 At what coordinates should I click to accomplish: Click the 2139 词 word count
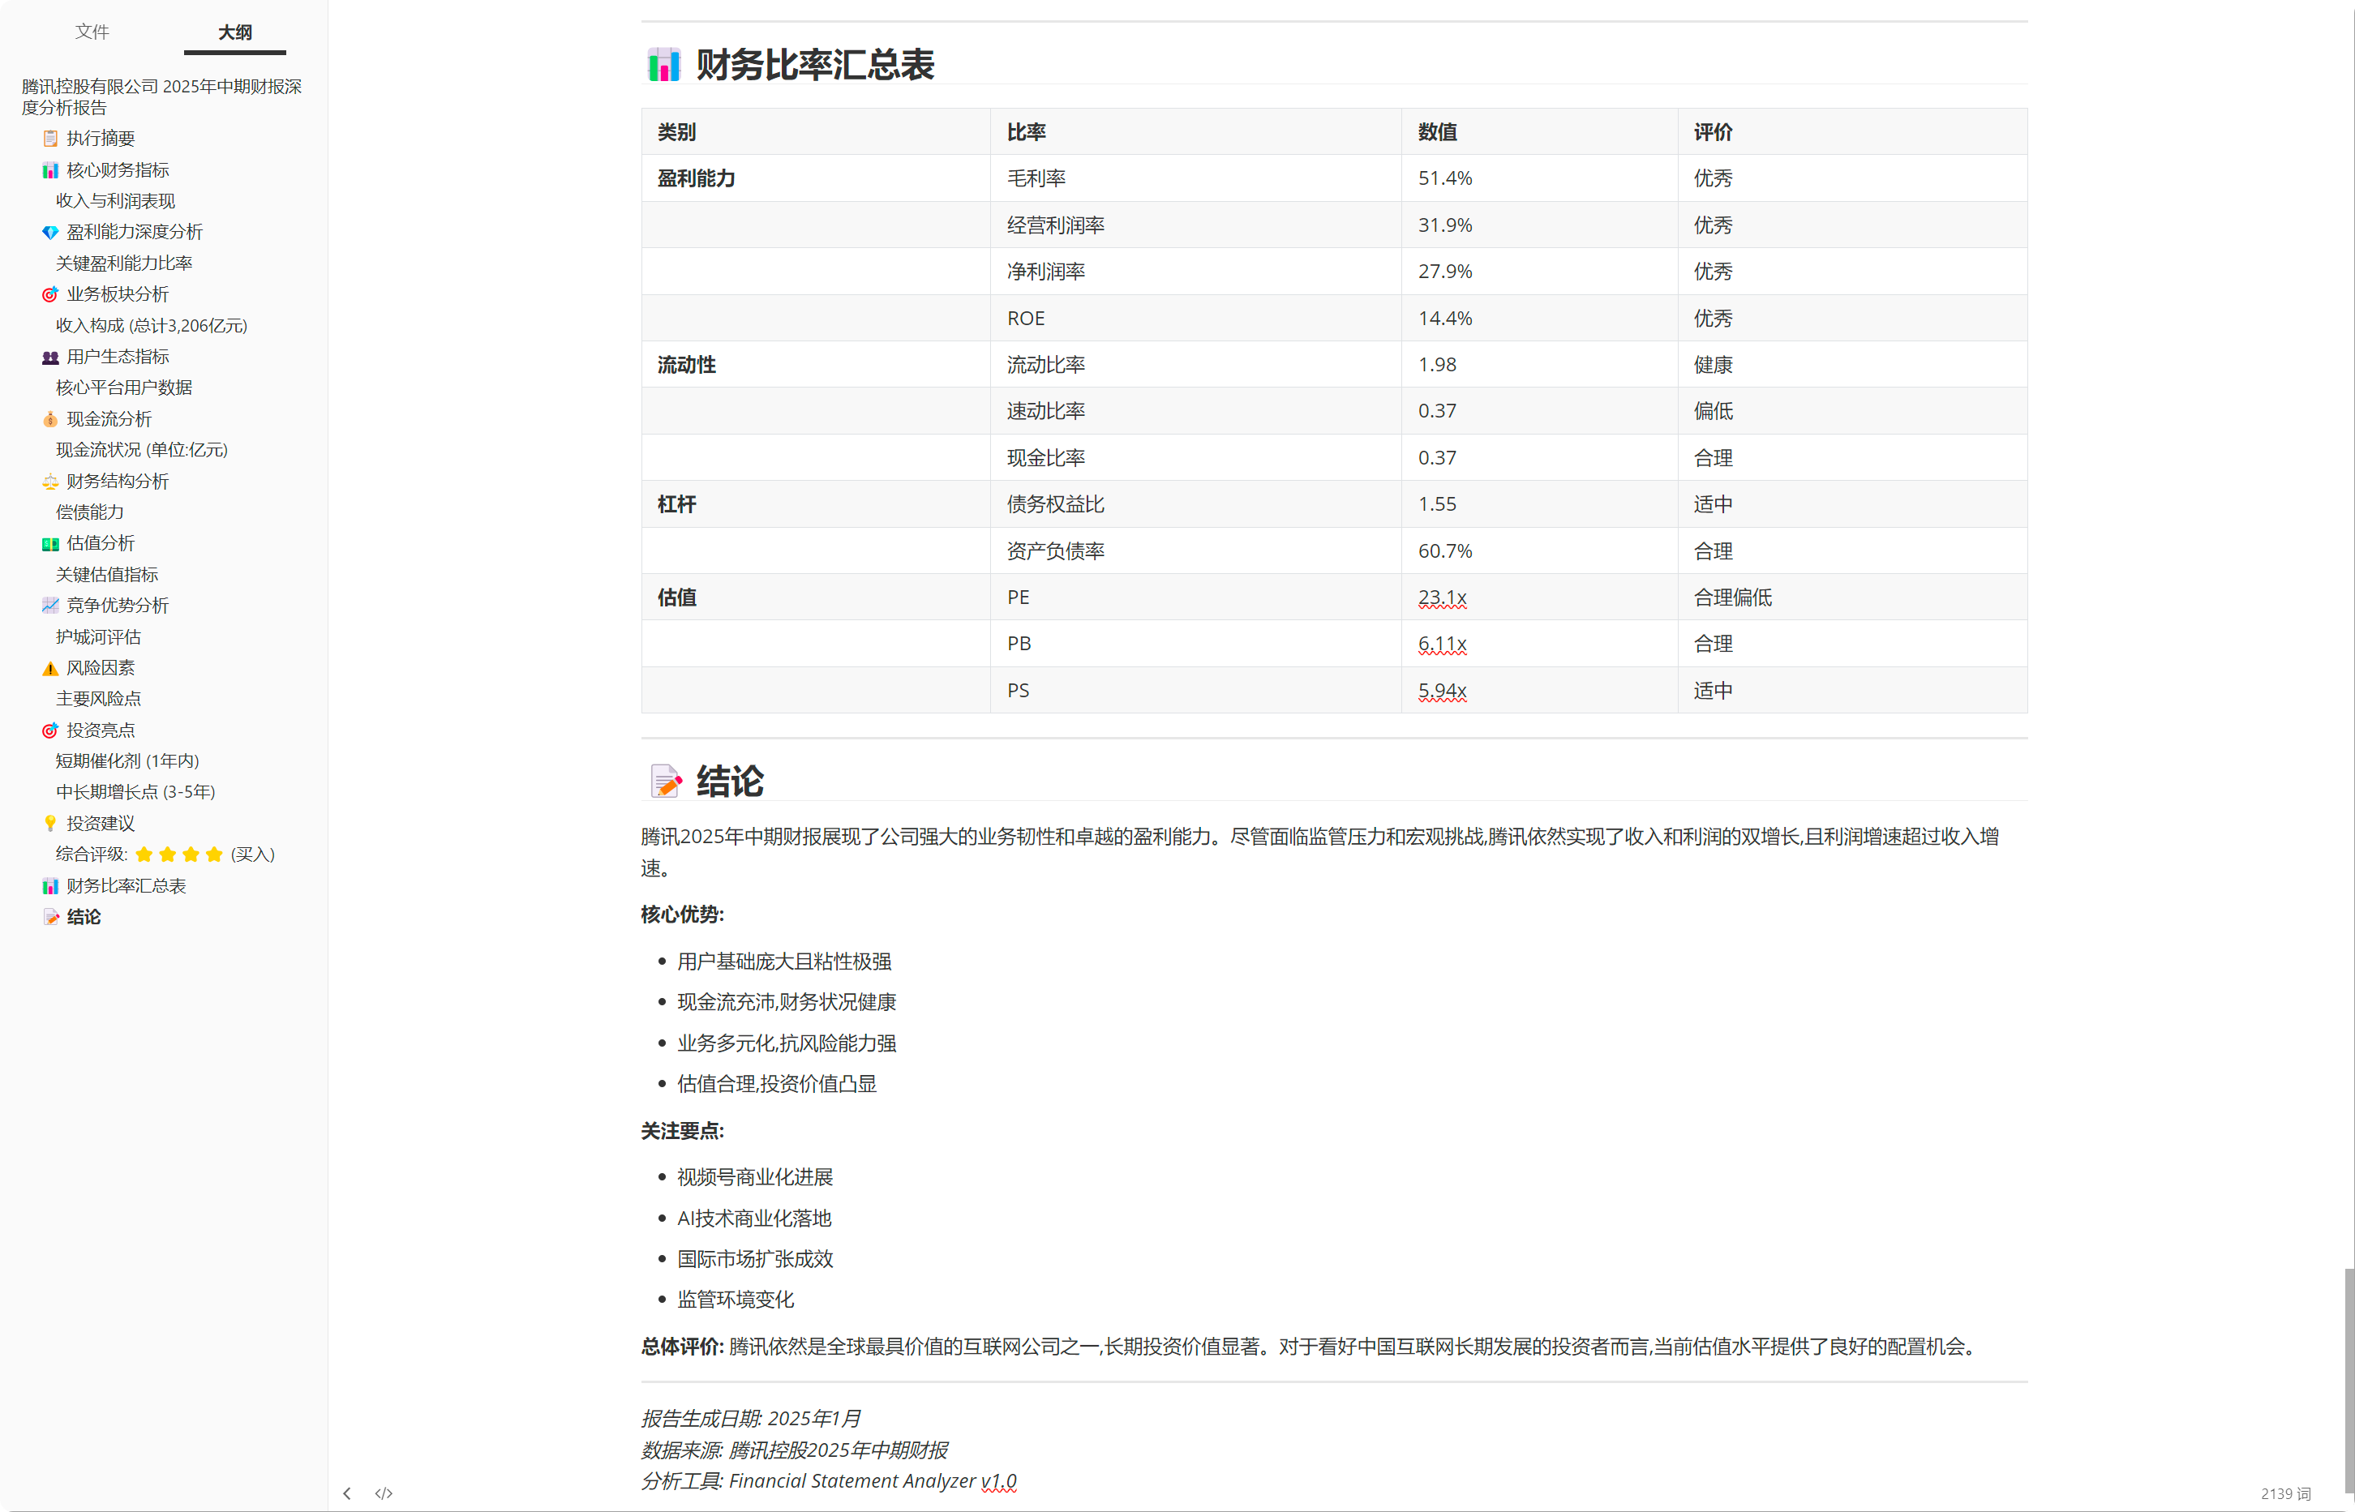(2285, 1493)
